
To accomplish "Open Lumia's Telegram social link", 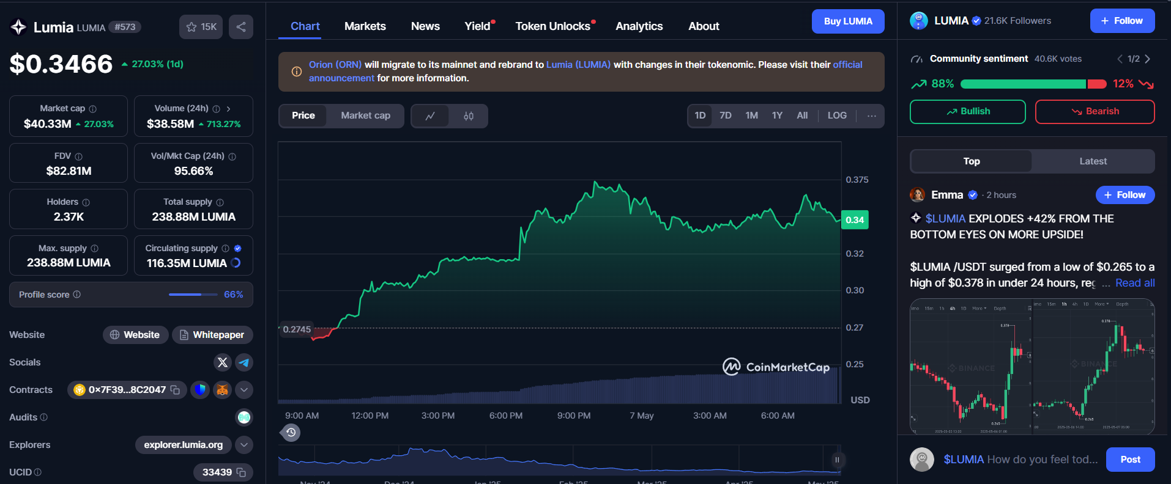I will click(244, 362).
